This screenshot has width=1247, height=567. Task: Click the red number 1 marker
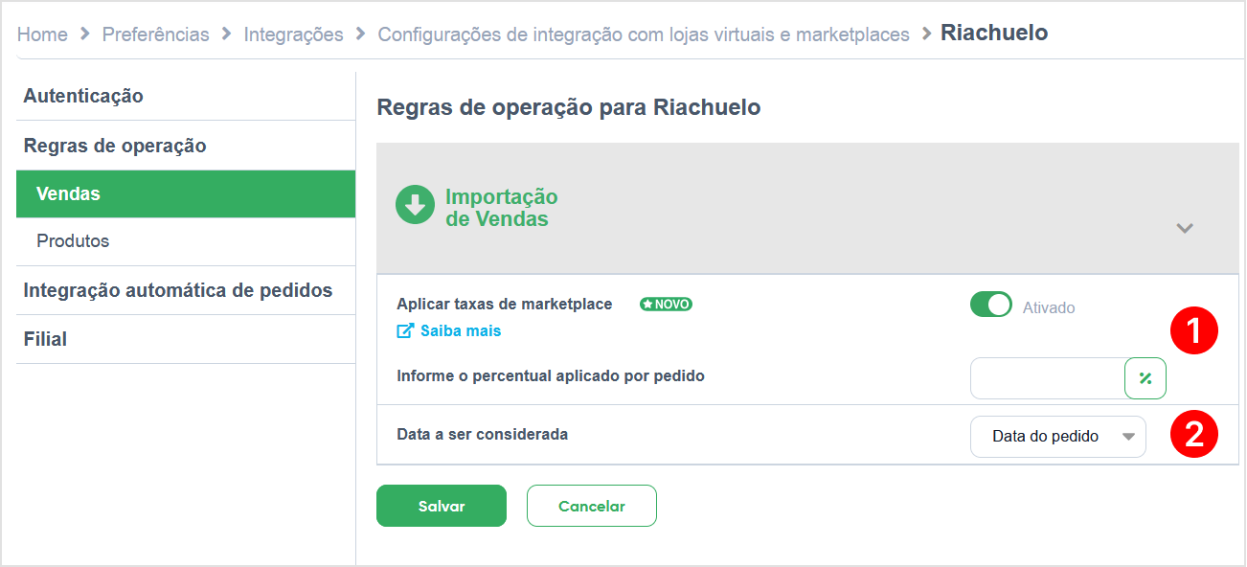[x=1194, y=331]
